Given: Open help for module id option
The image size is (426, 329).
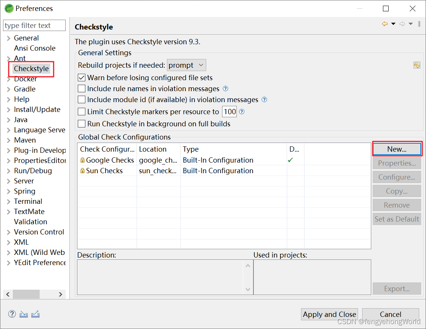Looking at the screenshot, I should [264, 99].
